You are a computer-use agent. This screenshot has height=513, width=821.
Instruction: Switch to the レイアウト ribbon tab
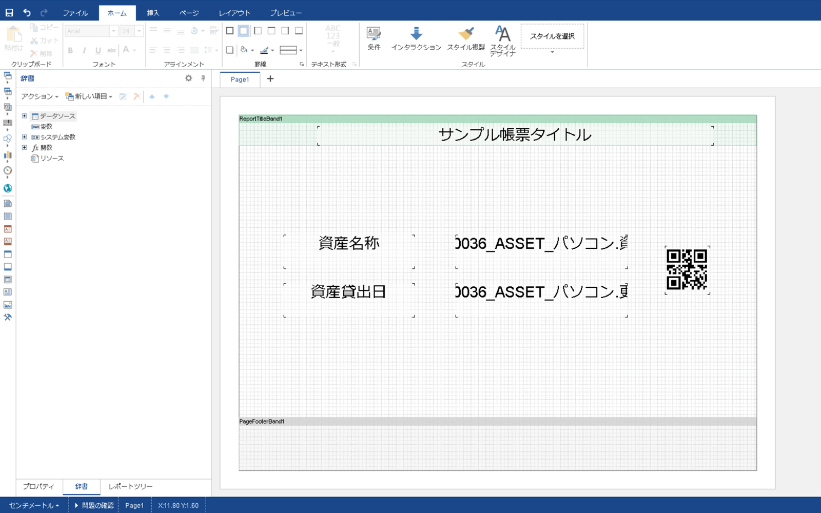coord(234,13)
